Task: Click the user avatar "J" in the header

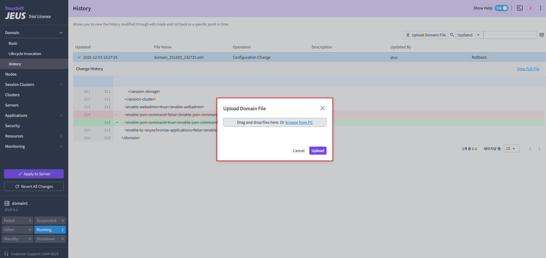Action: click(530, 8)
